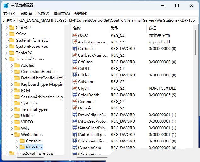Viewport: 200px width, 162px height.
Task: Expand the Console subkey arrow
Action: point(17,141)
